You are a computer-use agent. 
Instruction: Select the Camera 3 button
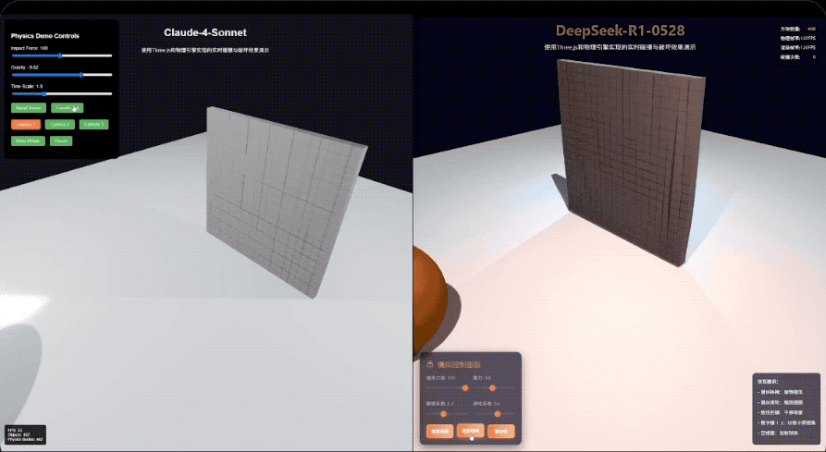pyautogui.click(x=93, y=125)
